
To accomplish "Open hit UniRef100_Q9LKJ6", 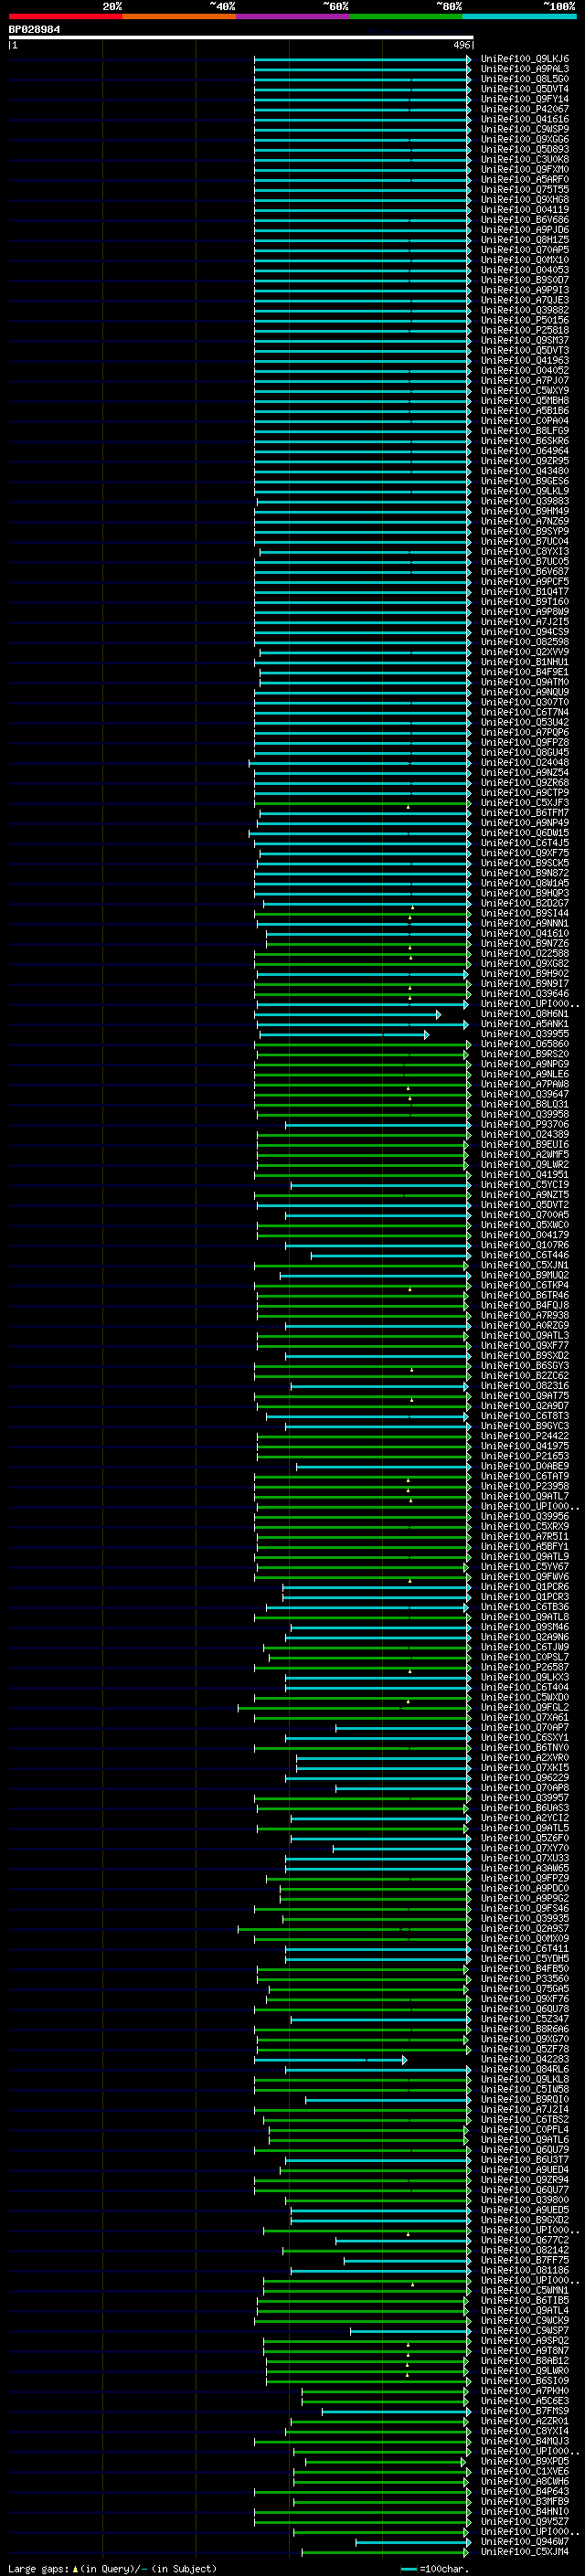I will pyautogui.click(x=525, y=59).
